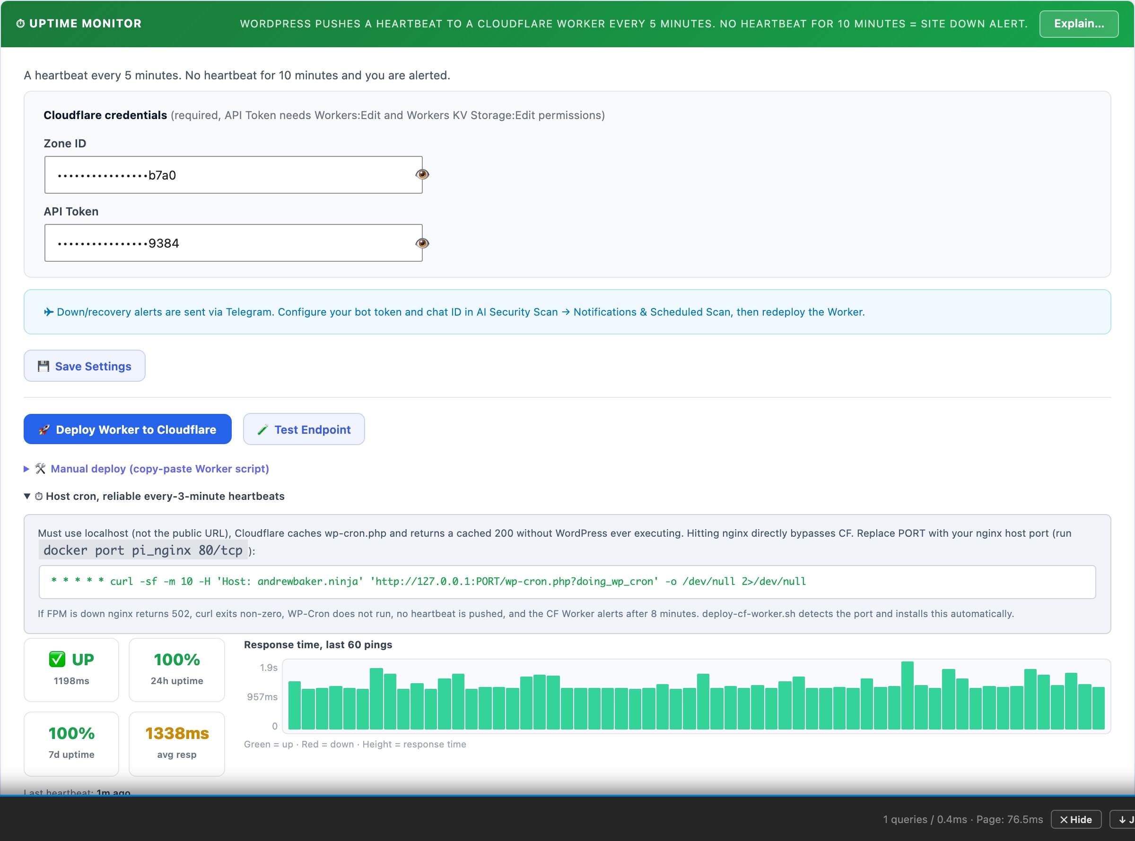Reveal the API Token with eye icon

pyautogui.click(x=422, y=243)
